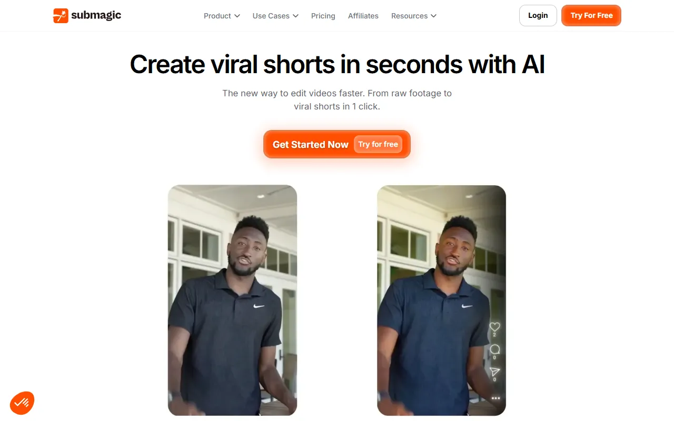Click the Login button
The width and height of the screenshot is (674, 421).
click(x=538, y=16)
